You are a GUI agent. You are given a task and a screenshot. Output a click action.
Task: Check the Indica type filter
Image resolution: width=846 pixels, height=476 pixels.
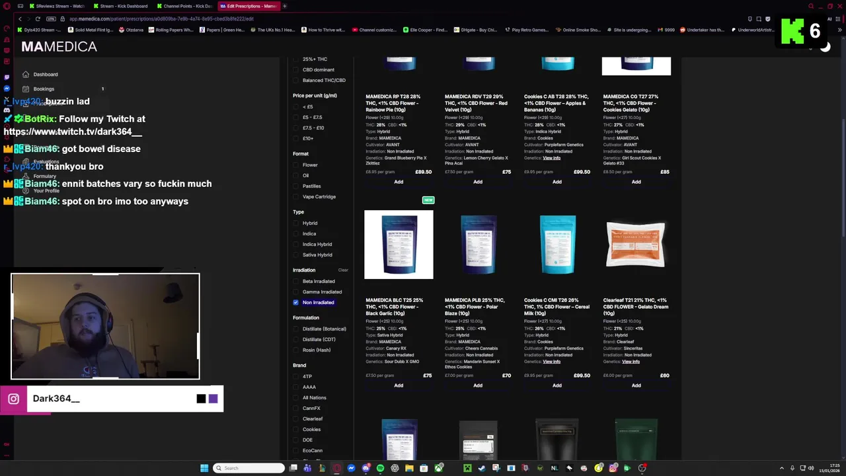coord(296,233)
